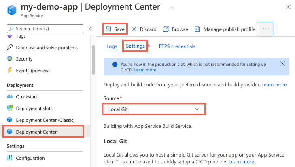295x167 pixels.
Task: Click the 'App Service' subtitle text
Action: pyautogui.click(x=32, y=16)
